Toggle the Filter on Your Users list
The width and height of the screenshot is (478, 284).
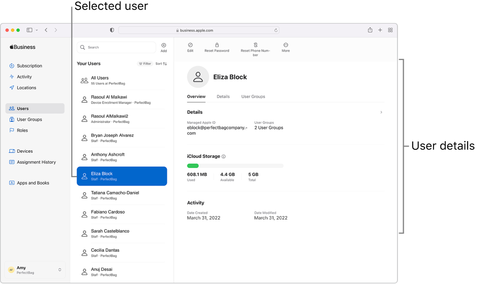(x=145, y=63)
